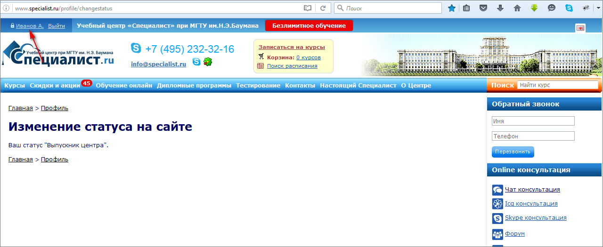This screenshot has height=247, width=603.
Task: Click the bottom breadcrumb Главная link
Action: pos(21,159)
